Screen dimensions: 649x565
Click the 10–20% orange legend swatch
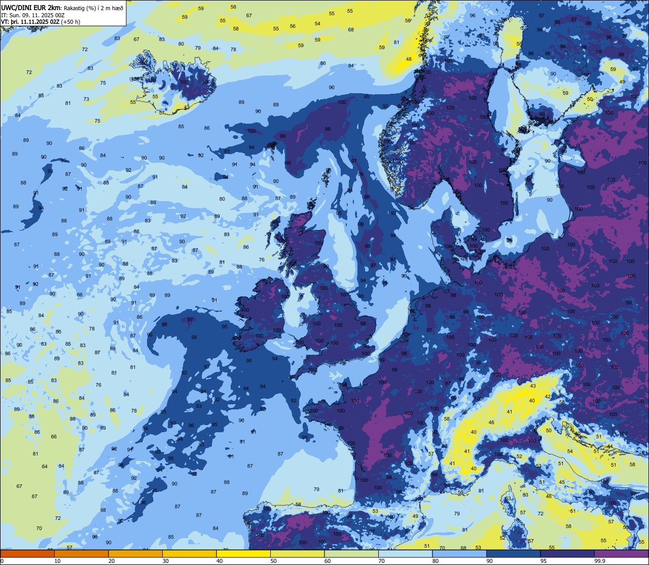[x=81, y=553]
